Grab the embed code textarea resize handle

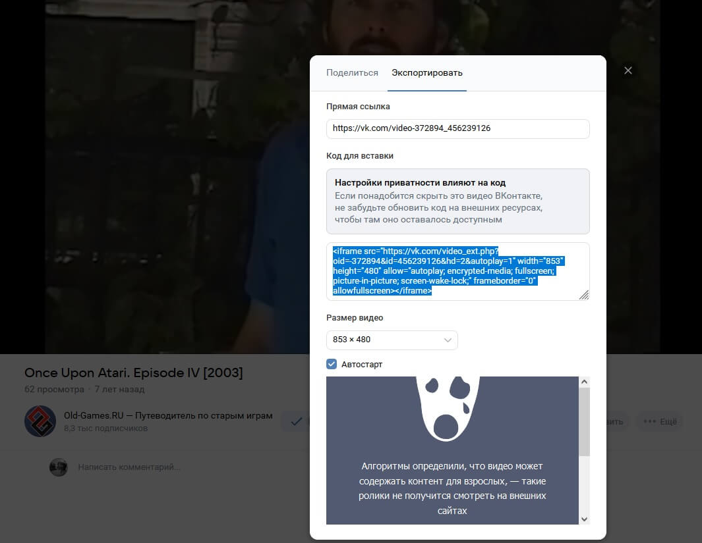pos(584,294)
